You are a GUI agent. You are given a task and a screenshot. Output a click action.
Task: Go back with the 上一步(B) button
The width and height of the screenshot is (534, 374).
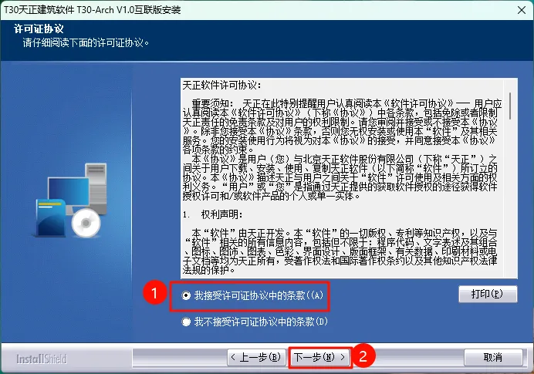(x=256, y=357)
